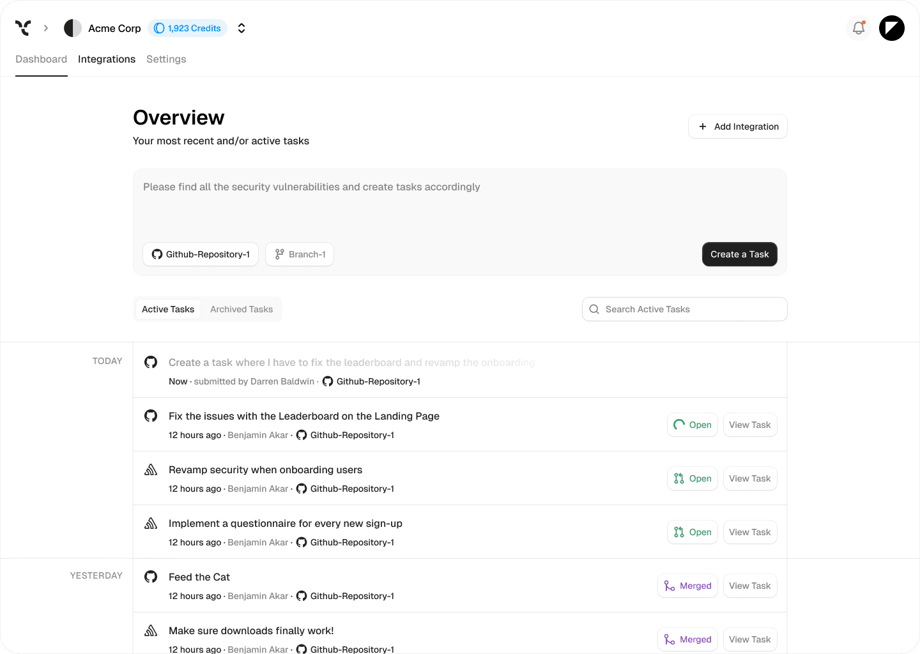Image resolution: width=920 pixels, height=654 pixels.
Task: Click the Add Integration button
Action: 737,126
